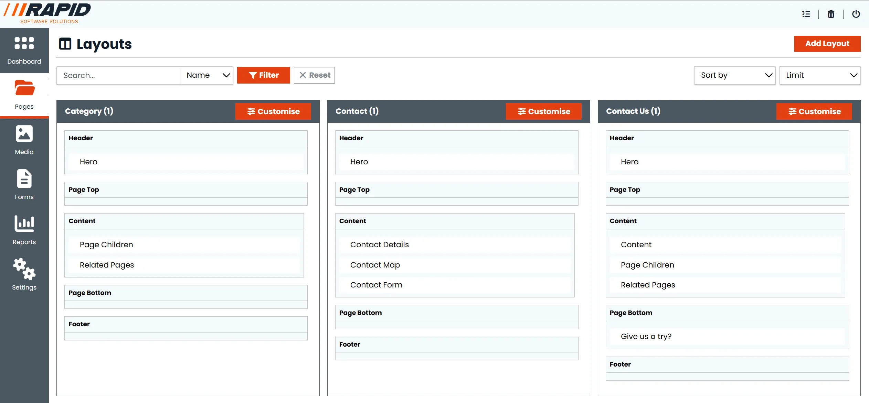Open the trash icon in the header
The width and height of the screenshot is (869, 403).
tap(831, 14)
